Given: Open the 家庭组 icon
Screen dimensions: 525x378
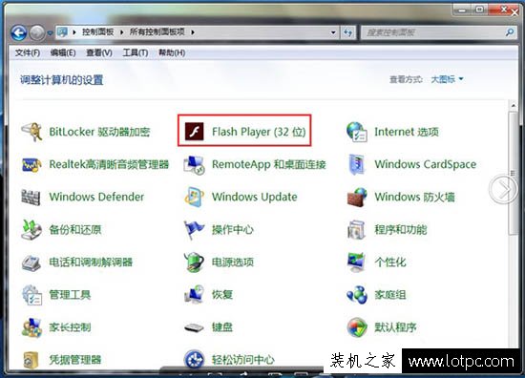Looking at the screenshot, I should [x=357, y=295].
